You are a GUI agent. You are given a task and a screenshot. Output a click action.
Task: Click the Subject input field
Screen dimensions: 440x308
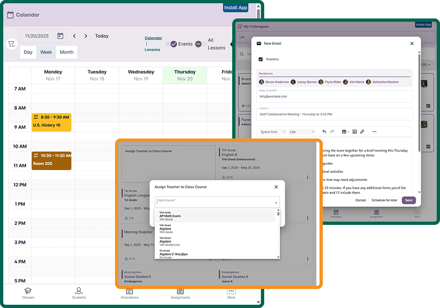[334, 115]
